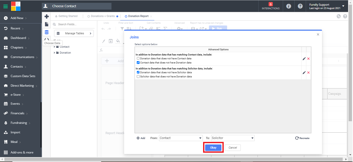Open the info icon in the top bar
Viewport: 353px width, 162px height.
click(289, 6)
